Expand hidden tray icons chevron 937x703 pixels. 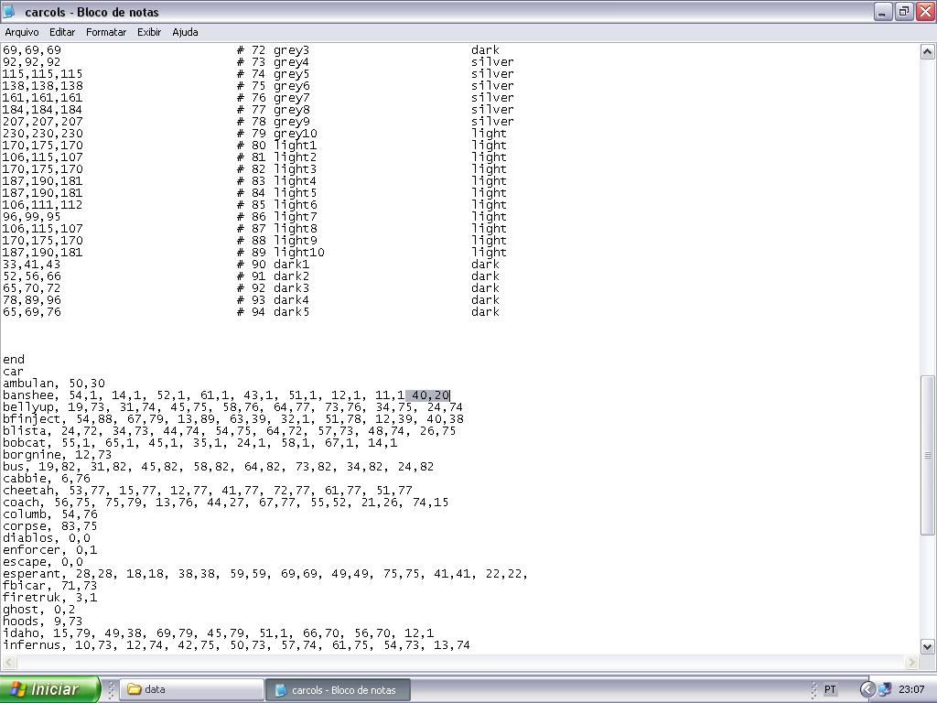pyautogui.click(x=867, y=689)
